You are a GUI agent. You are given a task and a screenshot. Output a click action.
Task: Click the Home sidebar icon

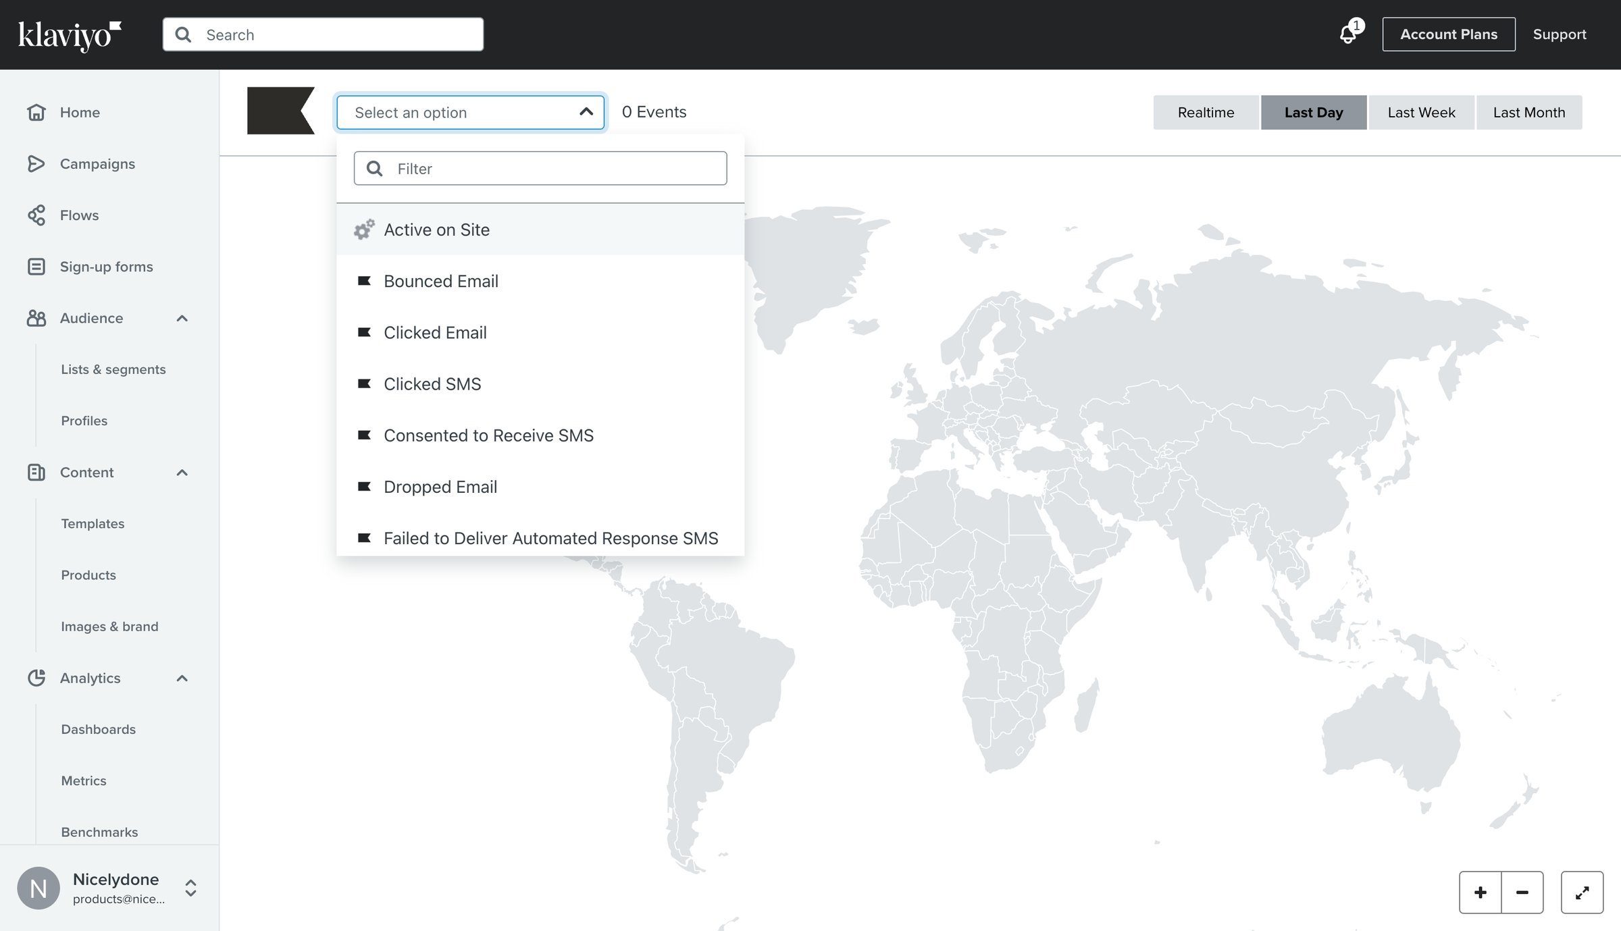(36, 112)
